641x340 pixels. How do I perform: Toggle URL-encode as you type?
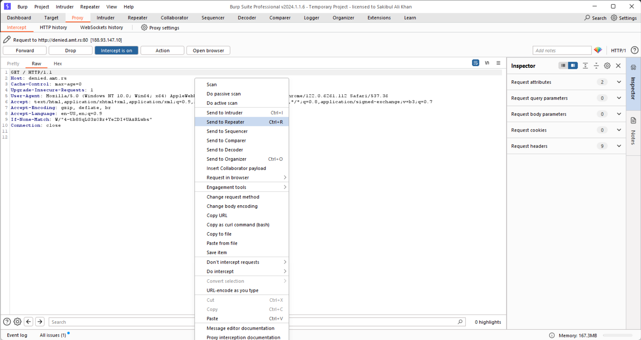tap(242, 290)
